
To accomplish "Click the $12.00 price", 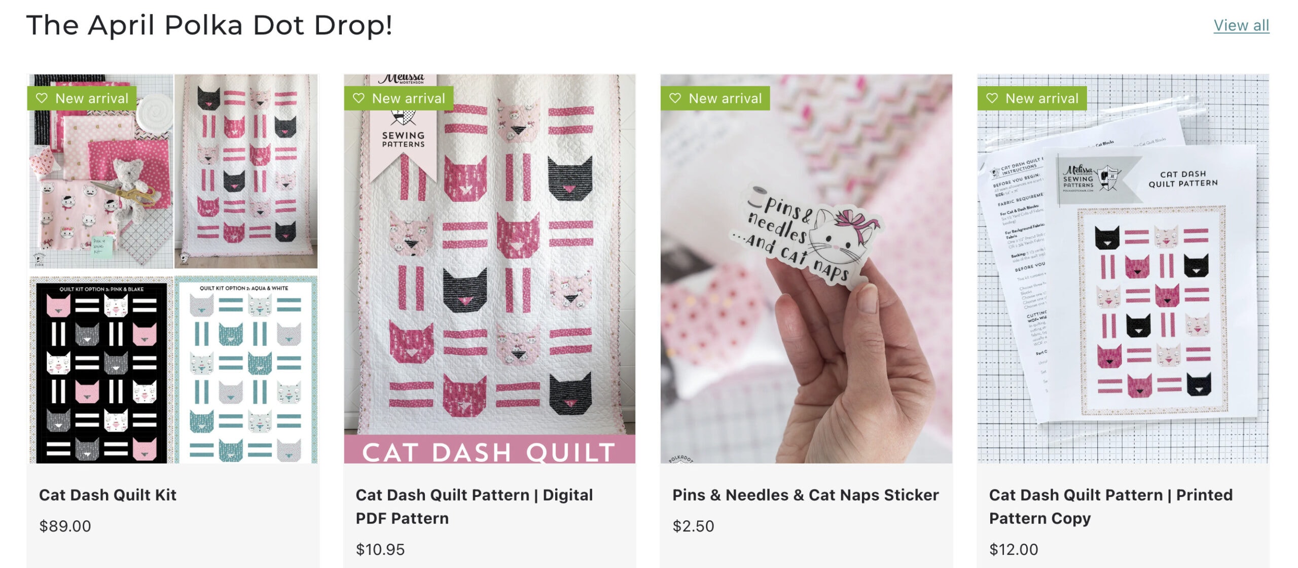I will coord(1014,549).
